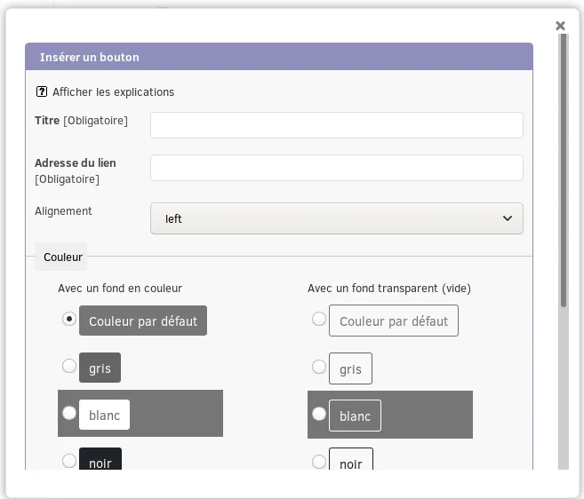Select the filled 'gris' radio button
The width and height of the screenshot is (584, 499).
coord(69,366)
